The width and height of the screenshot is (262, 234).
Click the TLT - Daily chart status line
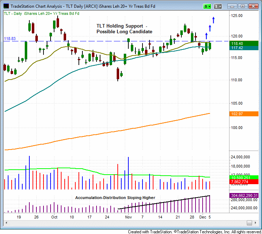click(x=41, y=13)
